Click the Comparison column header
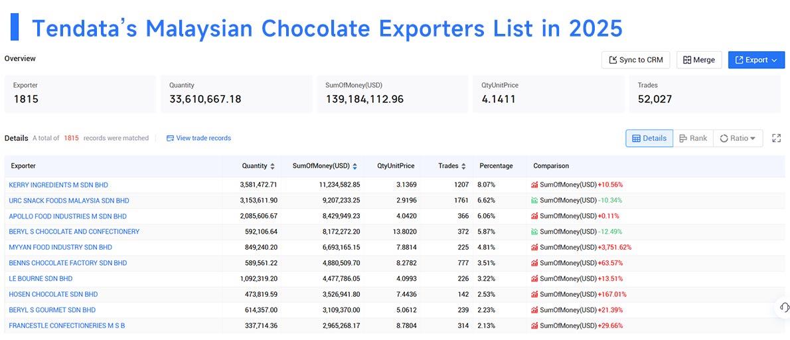 [551, 166]
